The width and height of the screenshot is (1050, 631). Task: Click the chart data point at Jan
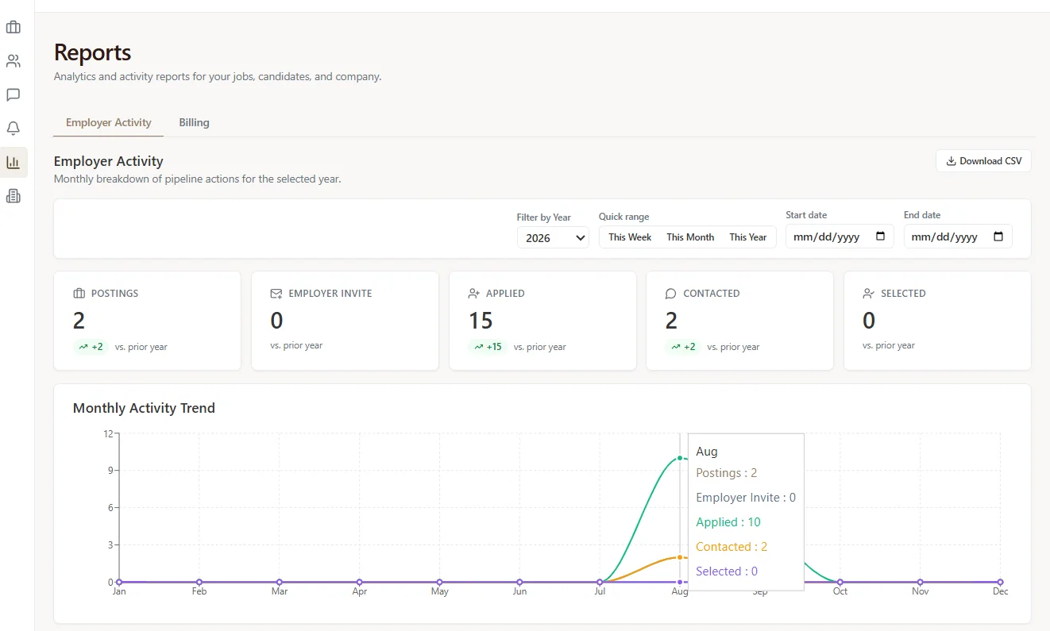119,582
